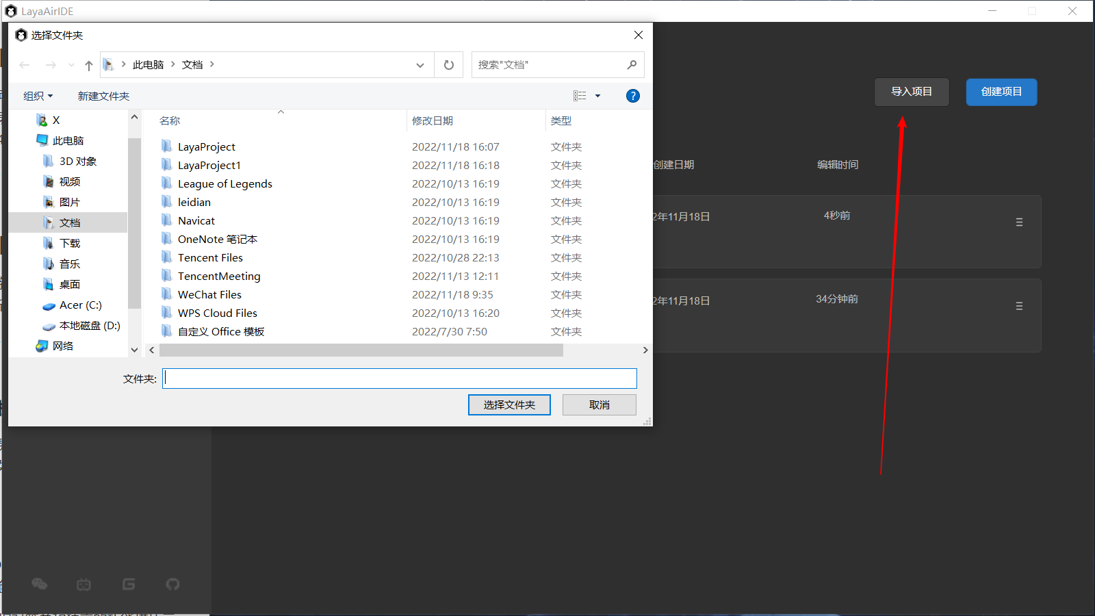Open menu icon for the 4秒前 project
The height and width of the screenshot is (616, 1095).
click(1019, 222)
